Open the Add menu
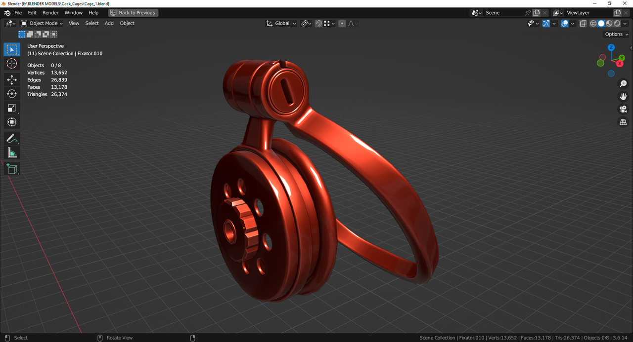 109,23
